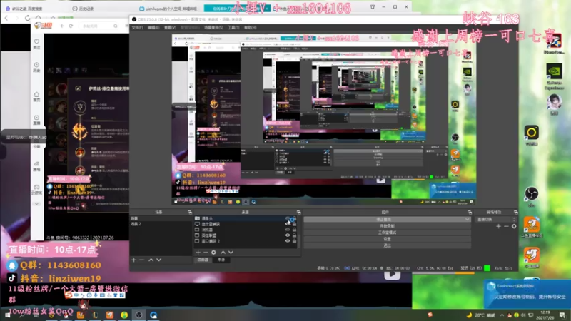This screenshot has height=321, width=571.
Task: Open the OBS desktop shortcut icon
Action: [532, 196]
